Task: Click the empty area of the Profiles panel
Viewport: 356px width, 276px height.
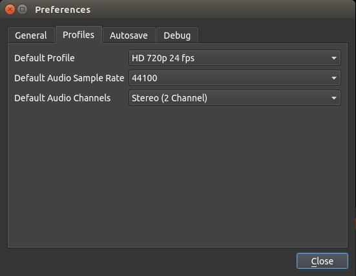Action: coord(178,177)
